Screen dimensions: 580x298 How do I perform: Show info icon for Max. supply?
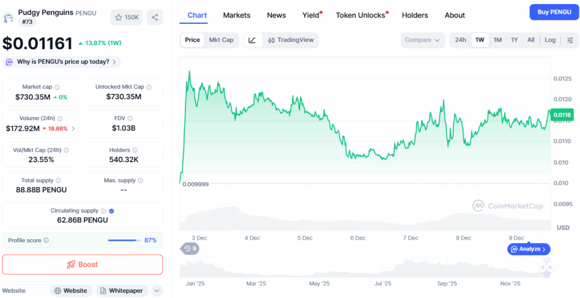pos(140,181)
